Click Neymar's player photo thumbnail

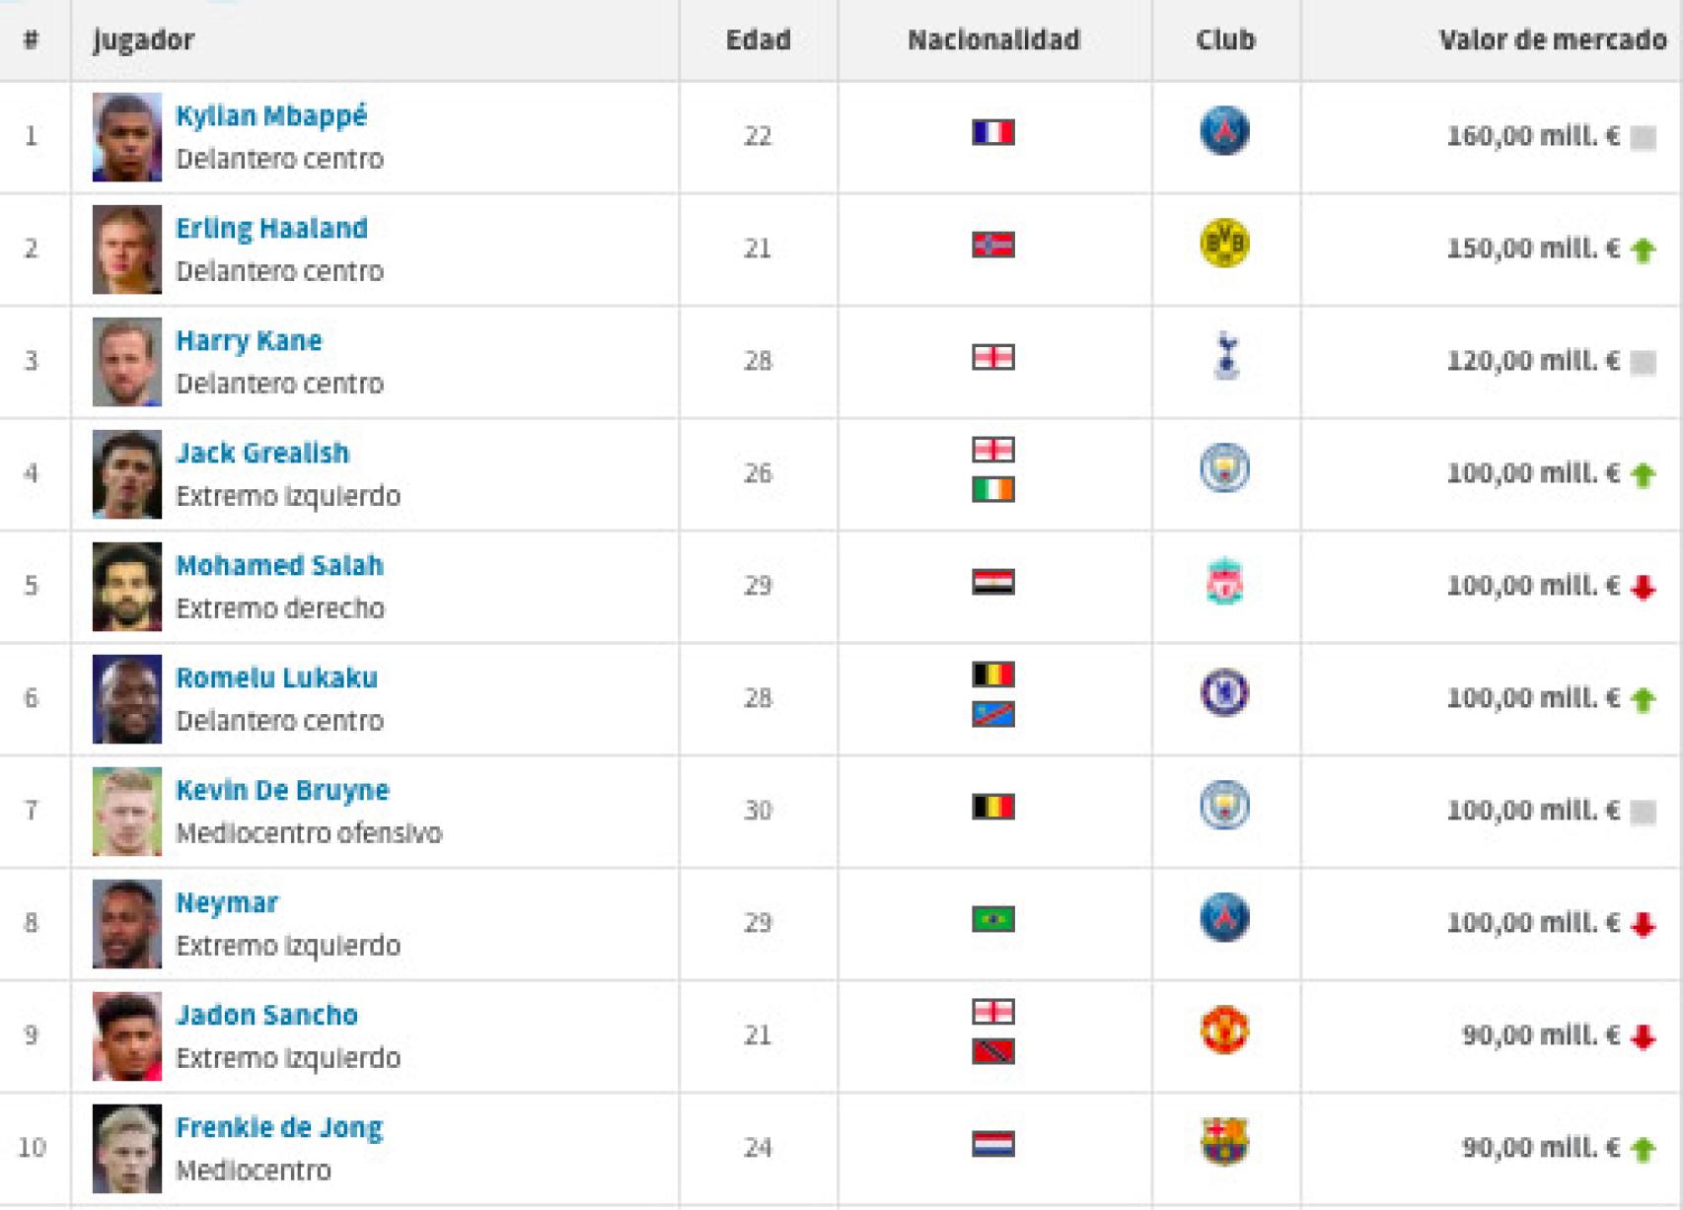click(x=127, y=923)
